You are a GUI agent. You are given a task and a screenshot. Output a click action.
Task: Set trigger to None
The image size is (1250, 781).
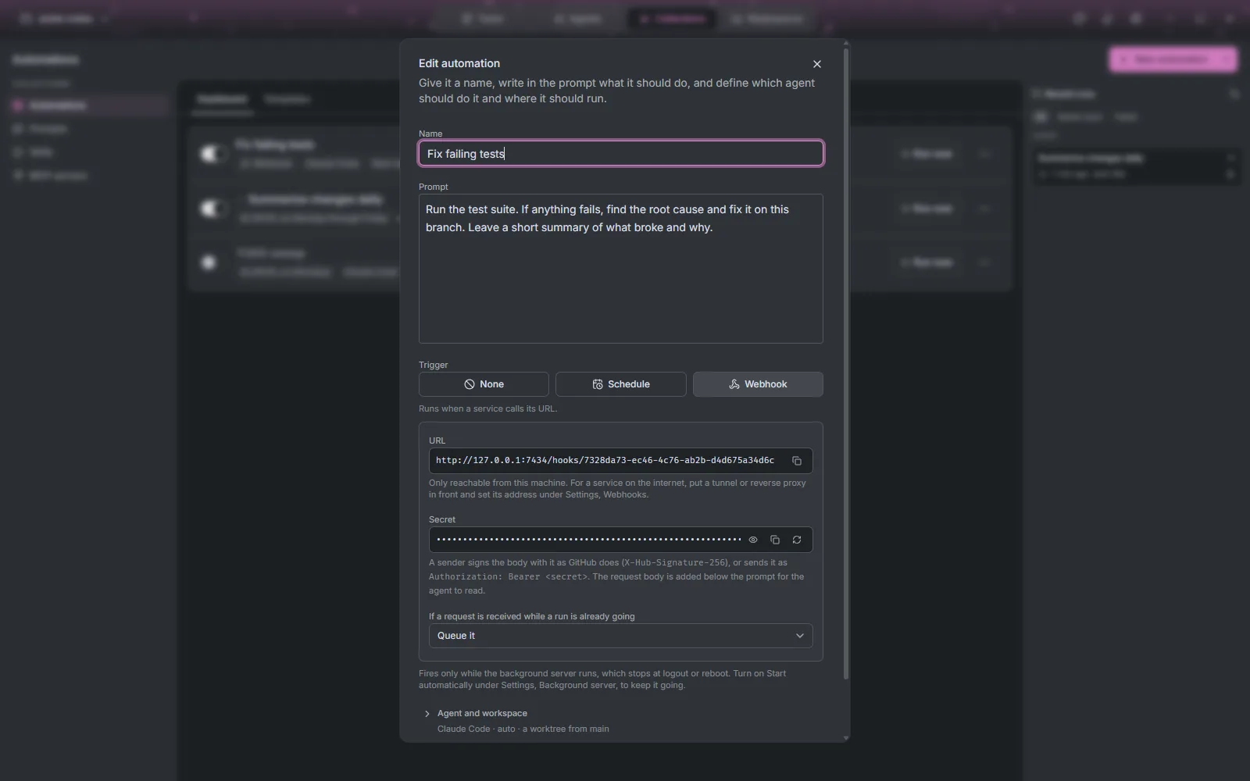click(x=484, y=384)
